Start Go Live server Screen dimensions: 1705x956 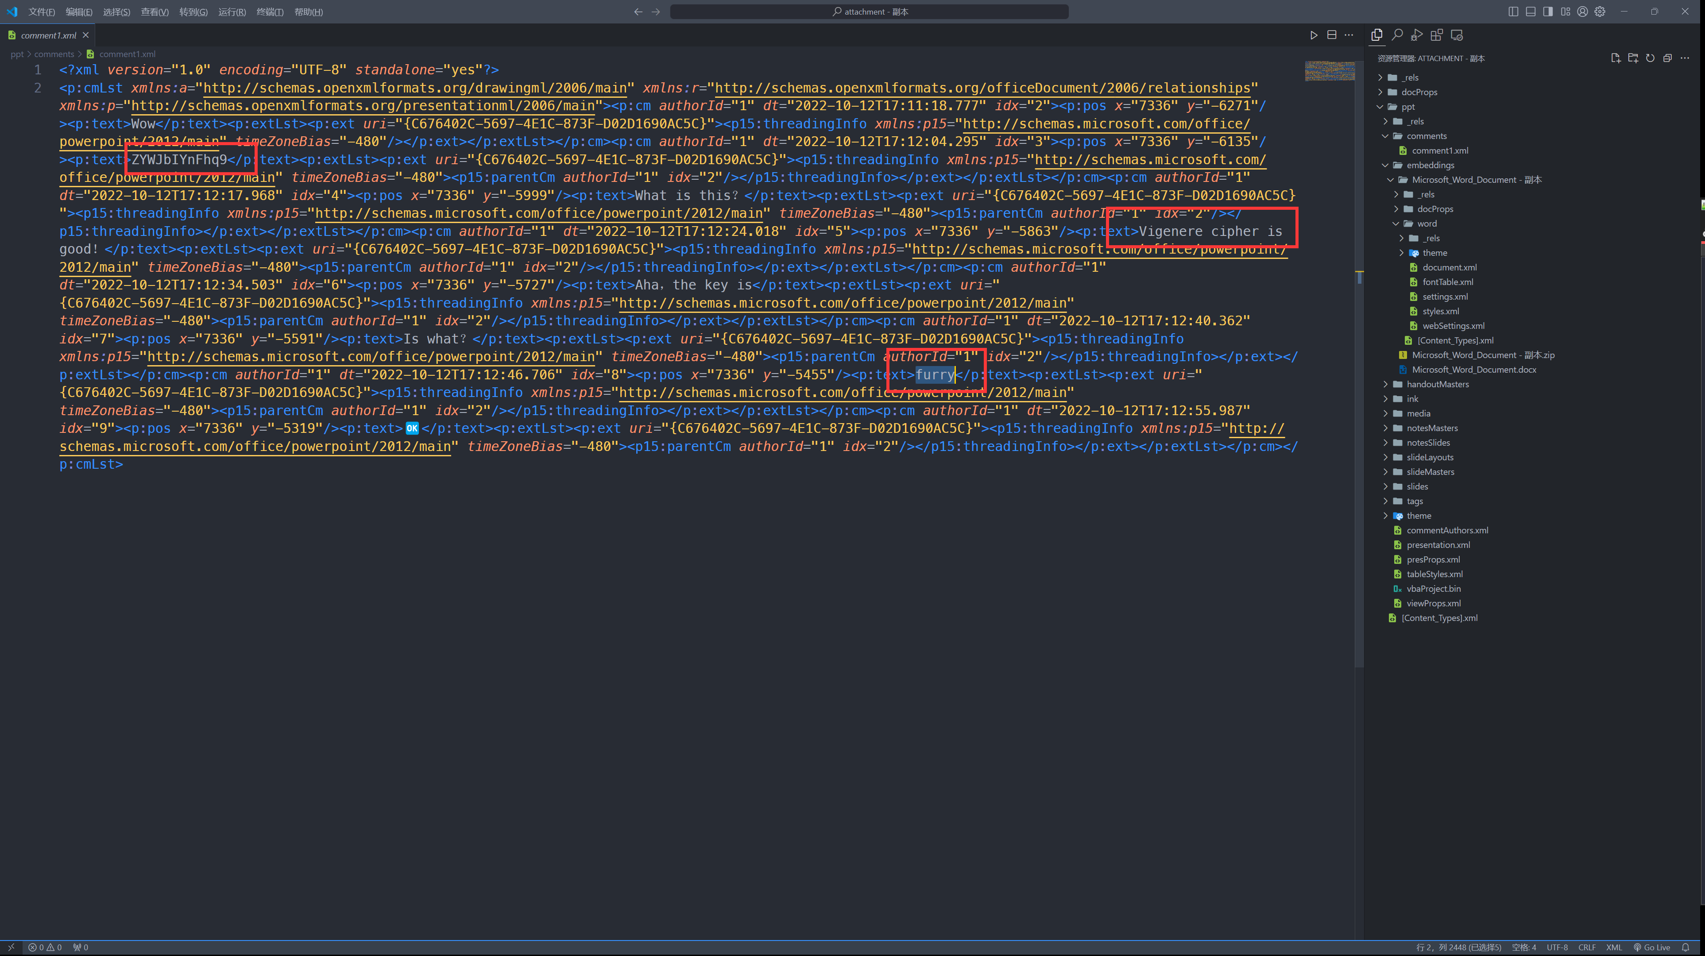coord(1651,948)
